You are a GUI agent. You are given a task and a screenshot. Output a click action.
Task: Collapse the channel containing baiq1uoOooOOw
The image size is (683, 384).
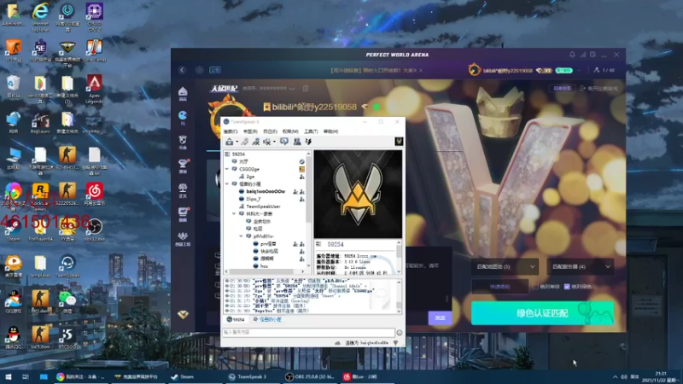click(x=227, y=184)
